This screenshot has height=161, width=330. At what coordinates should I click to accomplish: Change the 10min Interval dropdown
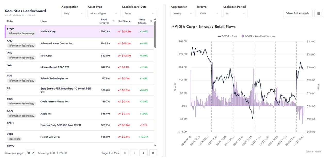pos(209,14)
